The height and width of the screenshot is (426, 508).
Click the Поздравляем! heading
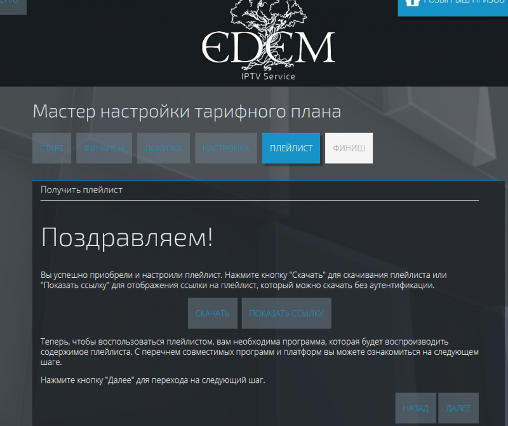point(127,238)
